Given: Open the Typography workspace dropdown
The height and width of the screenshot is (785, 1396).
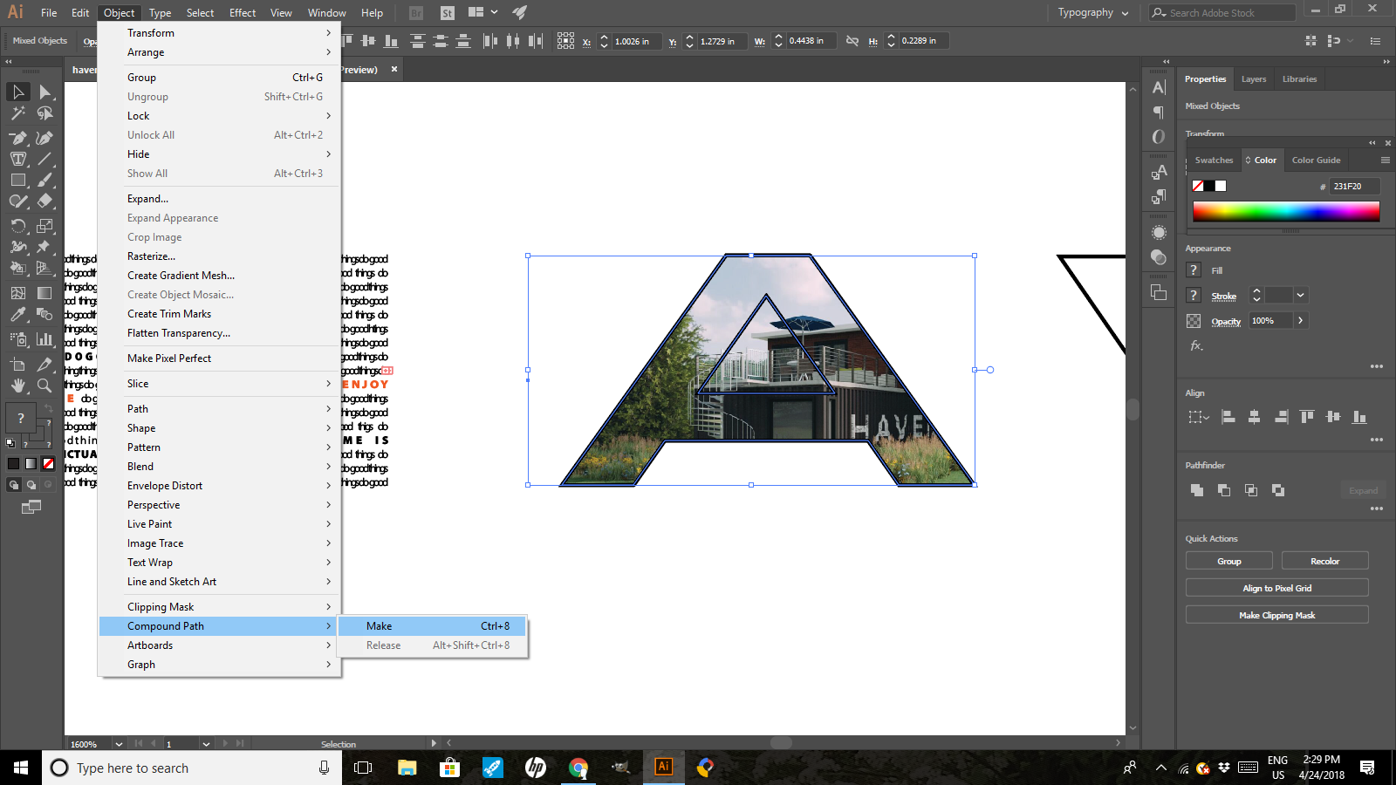Looking at the screenshot, I should tap(1093, 13).
